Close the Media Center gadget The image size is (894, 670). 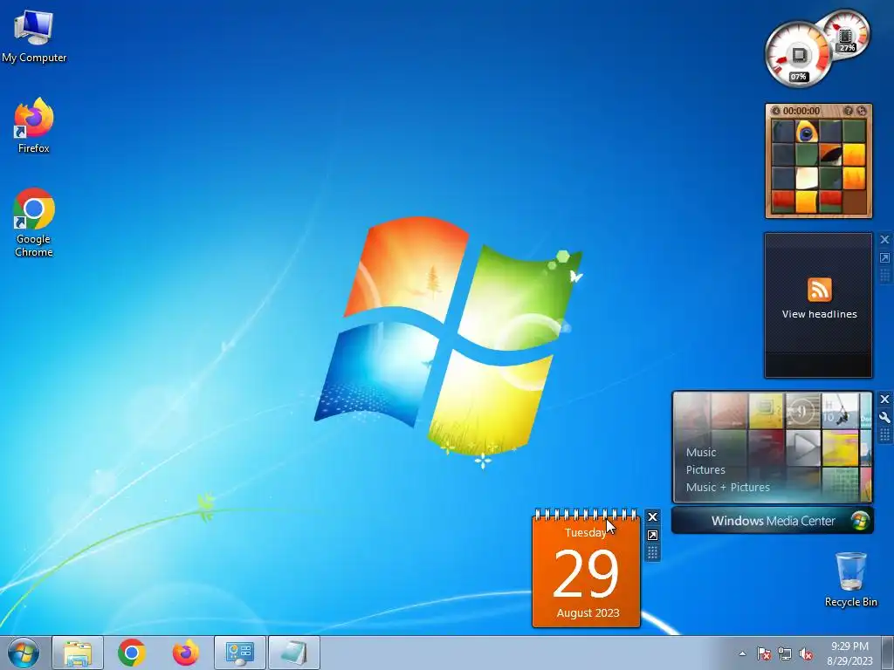pyautogui.click(x=885, y=400)
